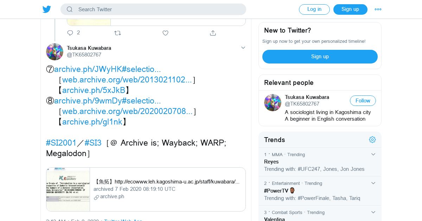Open the #SI2001 hashtag link
Image resolution: width=422 pixels, height=221 pixels.
click(61, 143)
